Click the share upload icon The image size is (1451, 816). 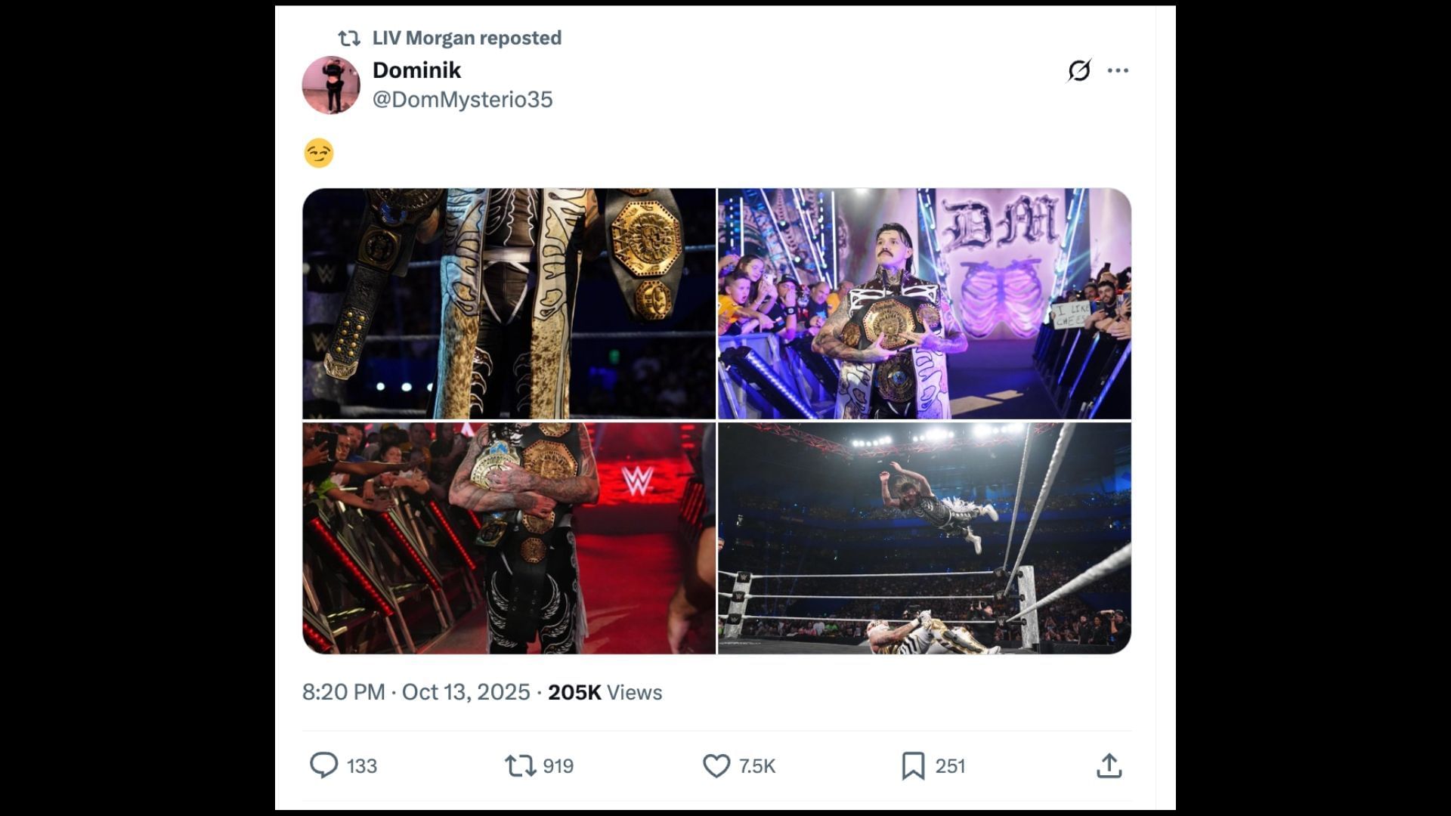(x=1109, y=765)
